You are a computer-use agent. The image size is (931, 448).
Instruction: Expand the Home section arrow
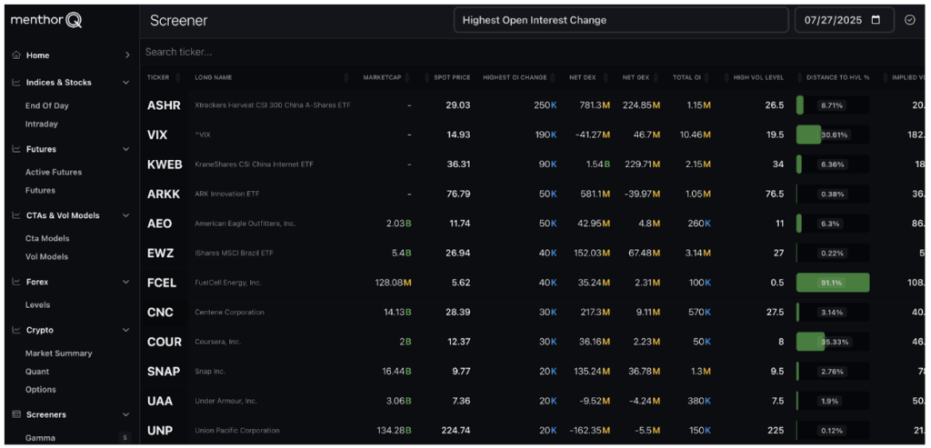point(127,55)
